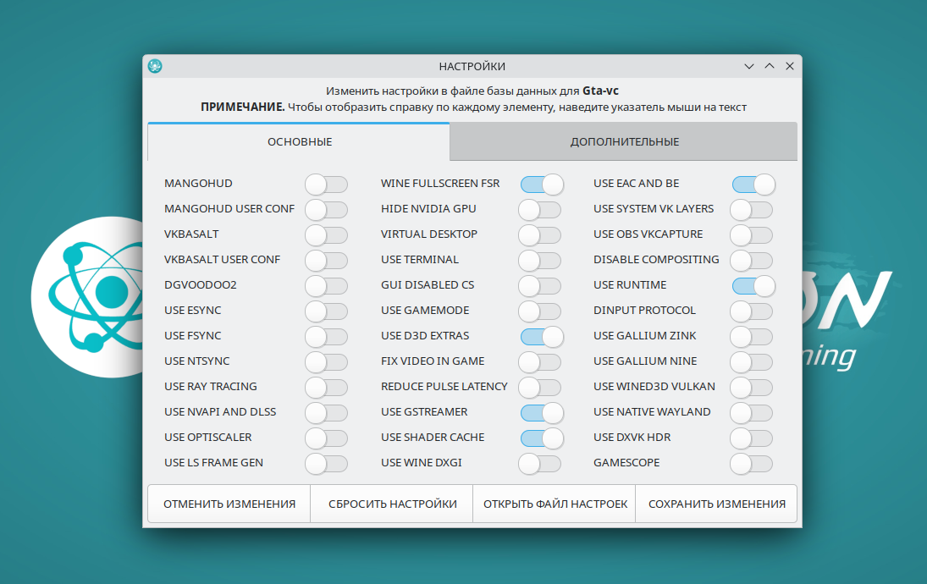Click the title bar minimize chevron icon
This screenshot has width=927, height=584.
coord(749,66)
